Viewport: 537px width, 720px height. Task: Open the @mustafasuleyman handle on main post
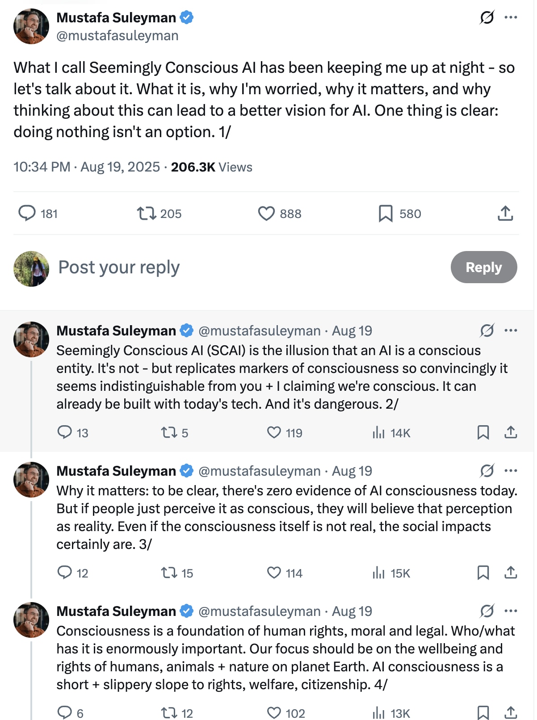(117, 36)
